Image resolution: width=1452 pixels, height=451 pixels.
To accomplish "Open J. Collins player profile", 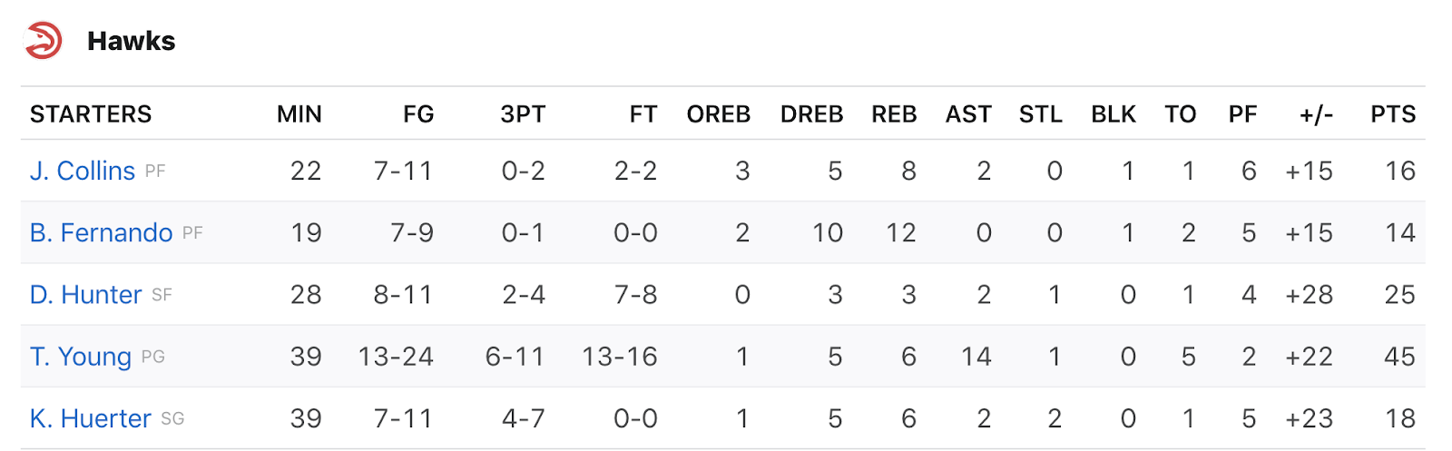I will (x=83, y=171).
